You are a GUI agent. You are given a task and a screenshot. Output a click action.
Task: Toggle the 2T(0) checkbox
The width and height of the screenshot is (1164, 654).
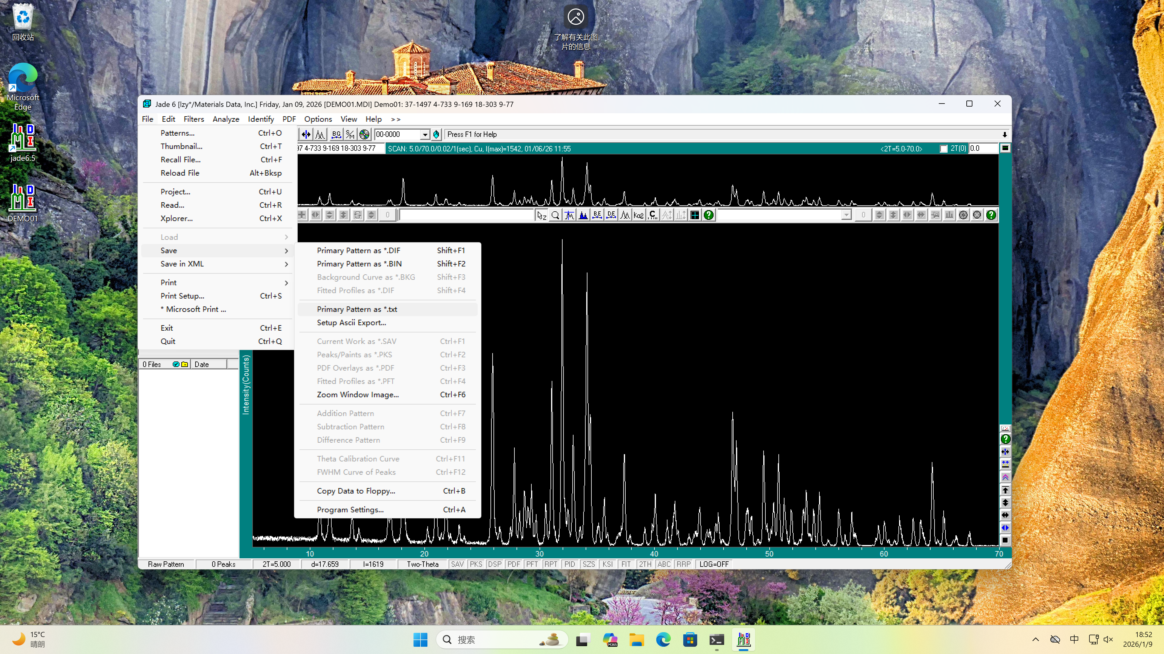point(944,148)
